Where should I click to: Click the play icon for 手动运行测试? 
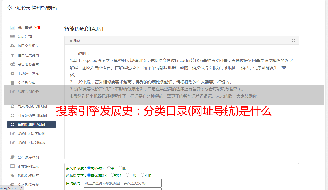12,73
